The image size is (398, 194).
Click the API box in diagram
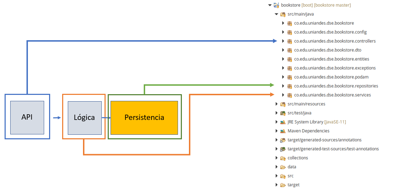pos(27,117)
